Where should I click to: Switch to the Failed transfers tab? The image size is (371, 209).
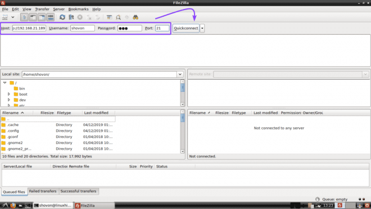[x=43, y=191]
